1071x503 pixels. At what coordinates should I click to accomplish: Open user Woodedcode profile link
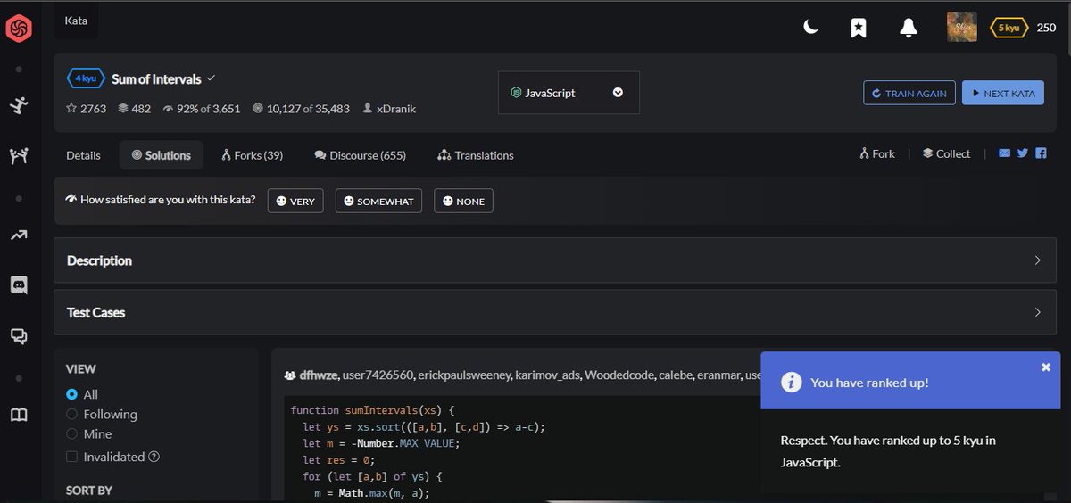tap(619, 375)
